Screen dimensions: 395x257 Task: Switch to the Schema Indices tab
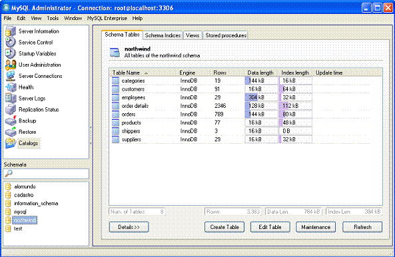point(163,35)
